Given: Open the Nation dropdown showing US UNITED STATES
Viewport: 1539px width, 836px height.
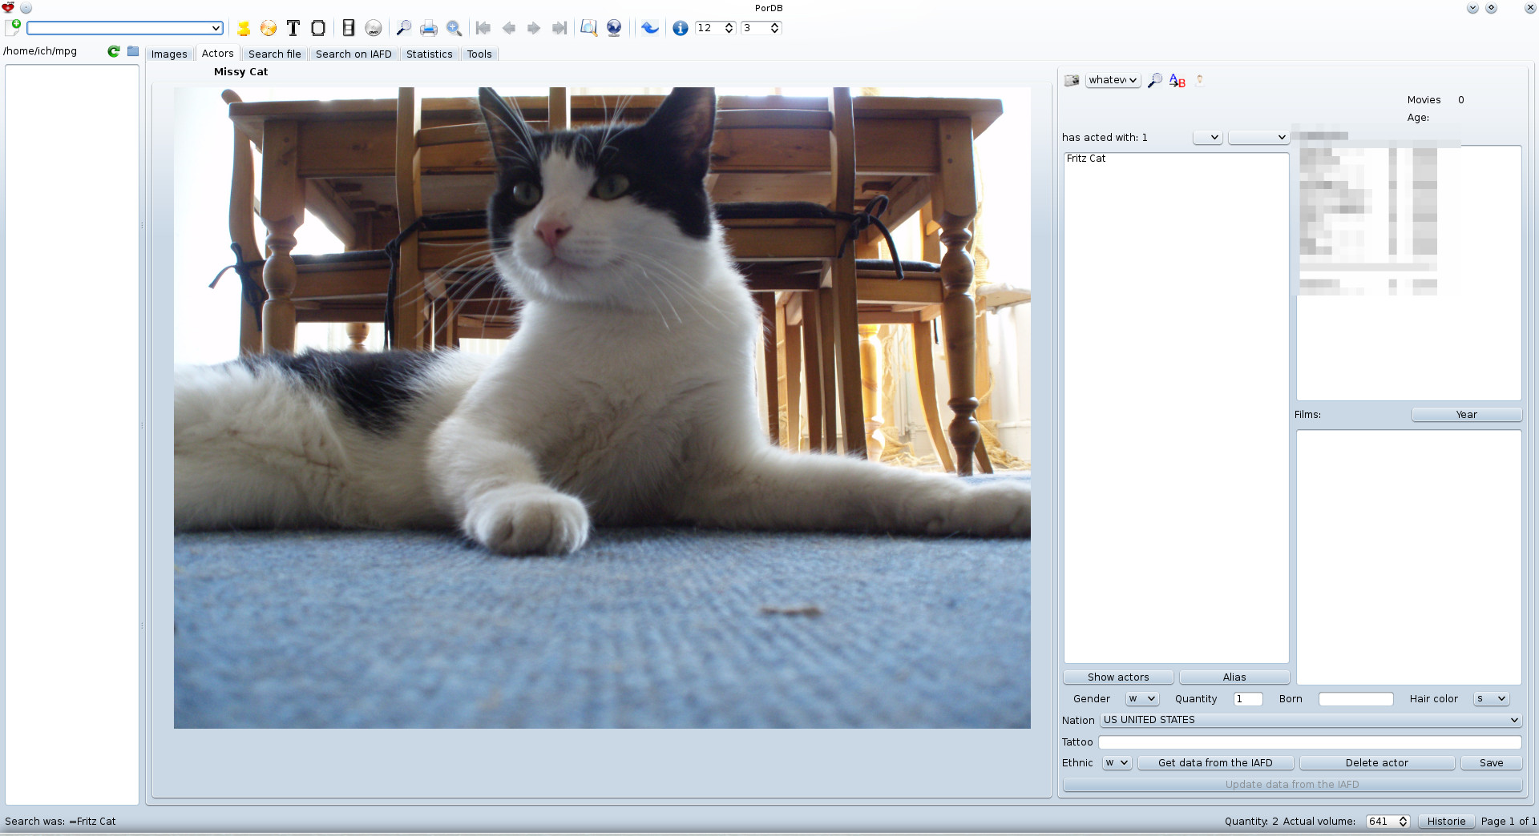Looking at the screenshot, I should point(1311,720).
